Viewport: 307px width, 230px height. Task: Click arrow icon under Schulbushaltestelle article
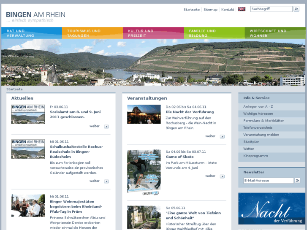click(x=106, y=181)
